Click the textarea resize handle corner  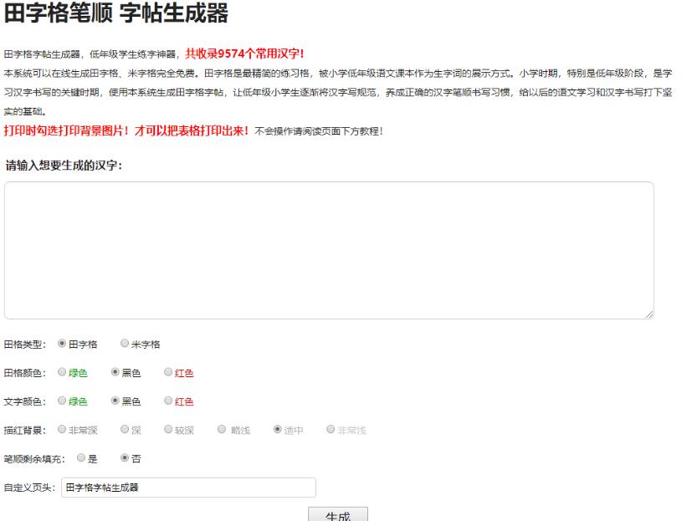[x=649, y=314]
